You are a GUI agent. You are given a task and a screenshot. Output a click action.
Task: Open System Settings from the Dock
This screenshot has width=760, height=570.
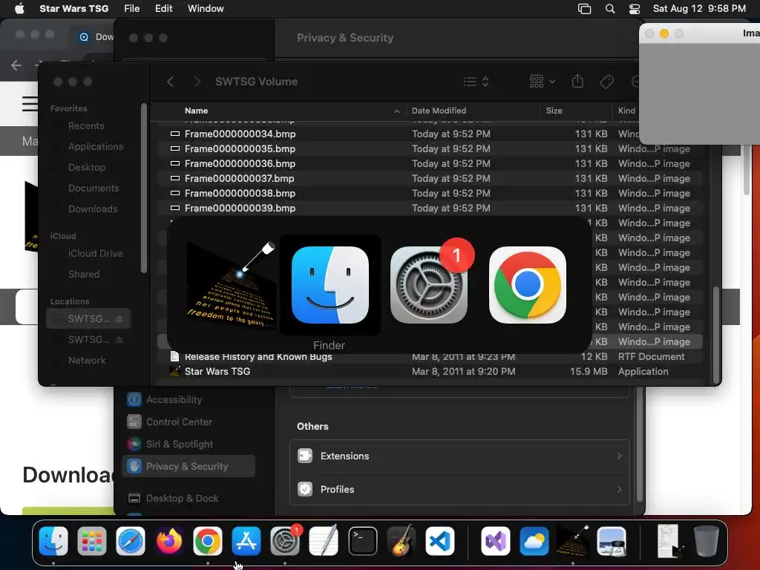point(285,541)
